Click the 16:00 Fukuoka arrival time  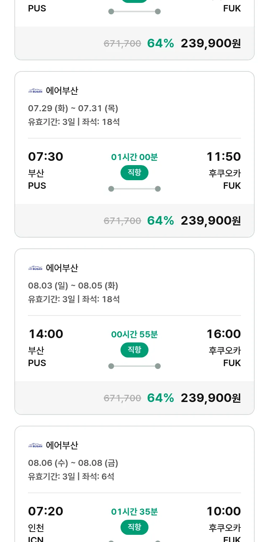click(223, 334)
